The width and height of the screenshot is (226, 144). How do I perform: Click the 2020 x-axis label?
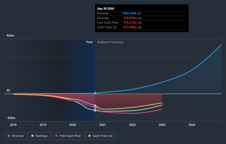click(x=73, y=125)
